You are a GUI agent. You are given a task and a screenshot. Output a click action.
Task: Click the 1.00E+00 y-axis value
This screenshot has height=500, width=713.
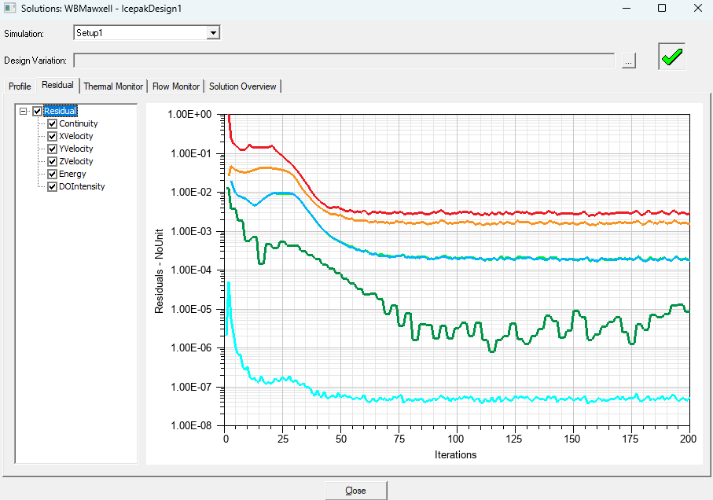point(189,115)
